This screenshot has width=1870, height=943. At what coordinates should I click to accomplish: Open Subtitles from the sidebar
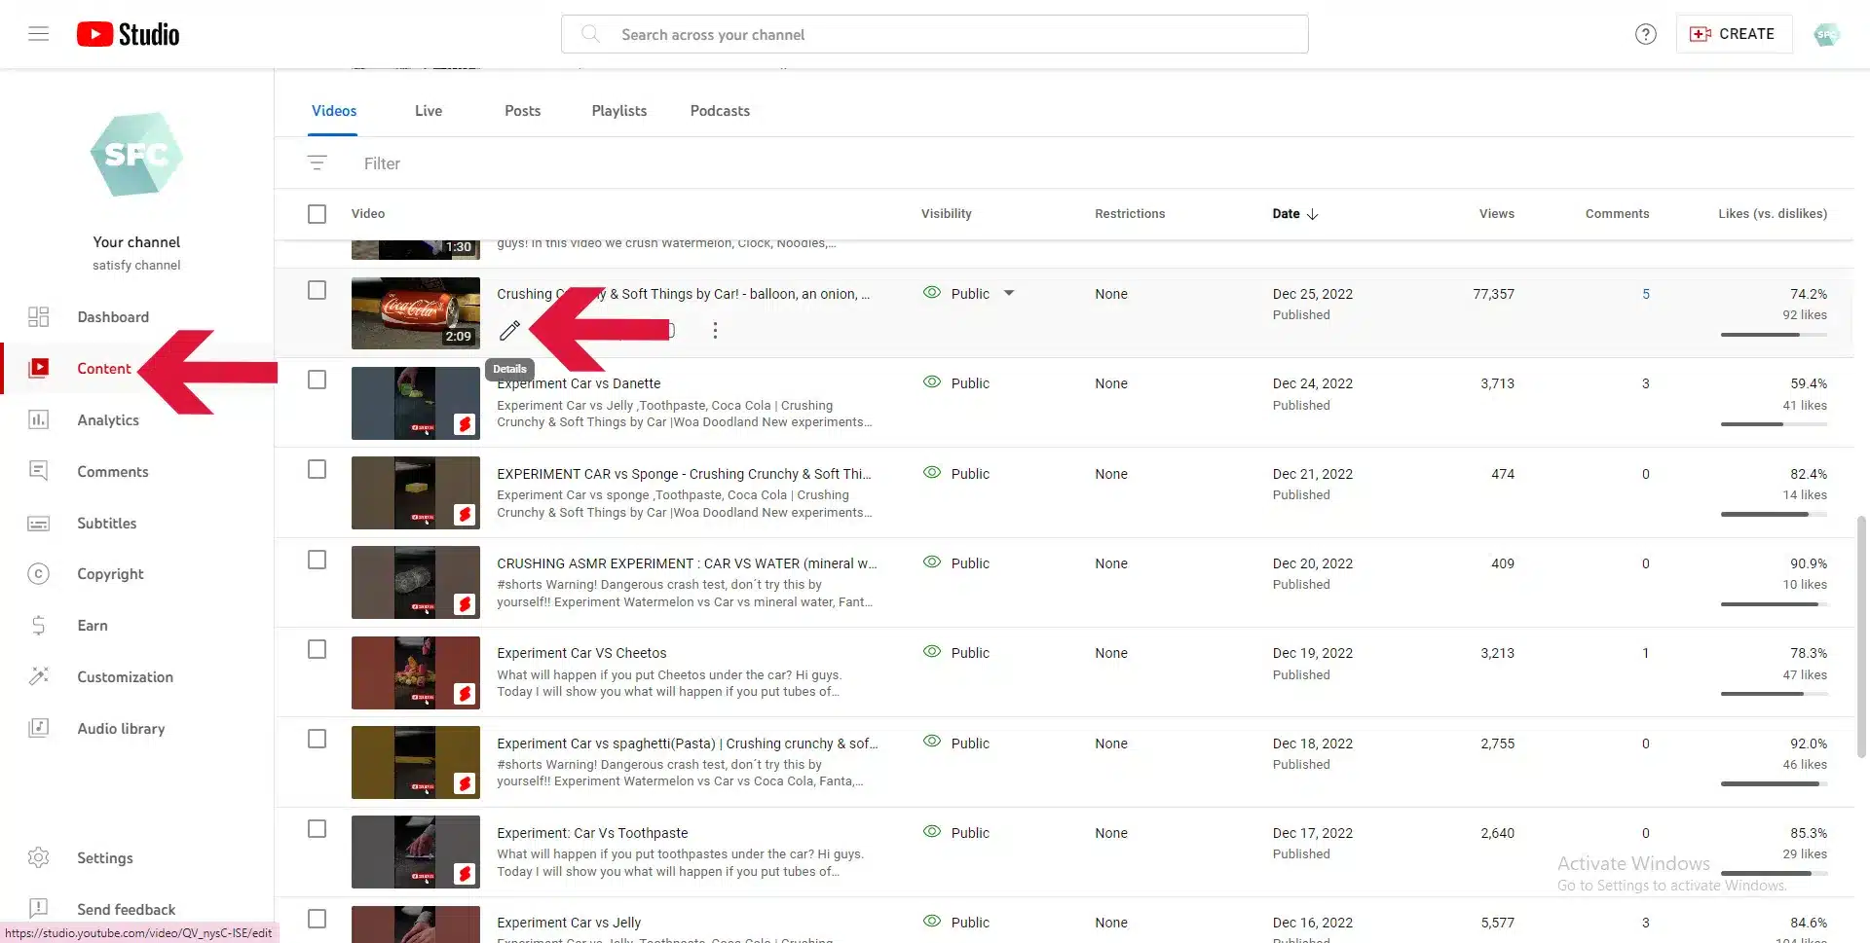106,524
